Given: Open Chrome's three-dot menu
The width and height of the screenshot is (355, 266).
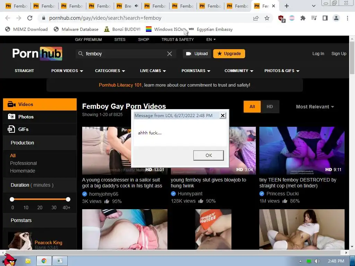Looking at the screenshot, I should tap(347, 18).
